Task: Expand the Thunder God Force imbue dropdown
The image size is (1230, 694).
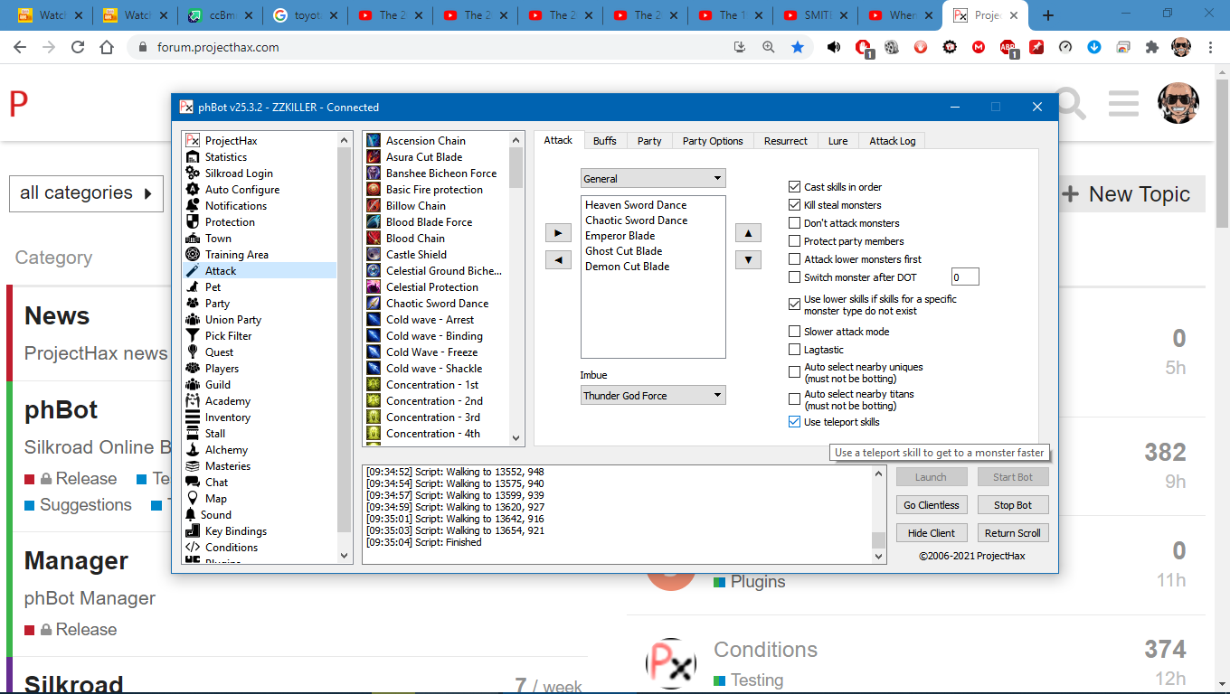Action: pyautogui.click(x=653, y=396)
